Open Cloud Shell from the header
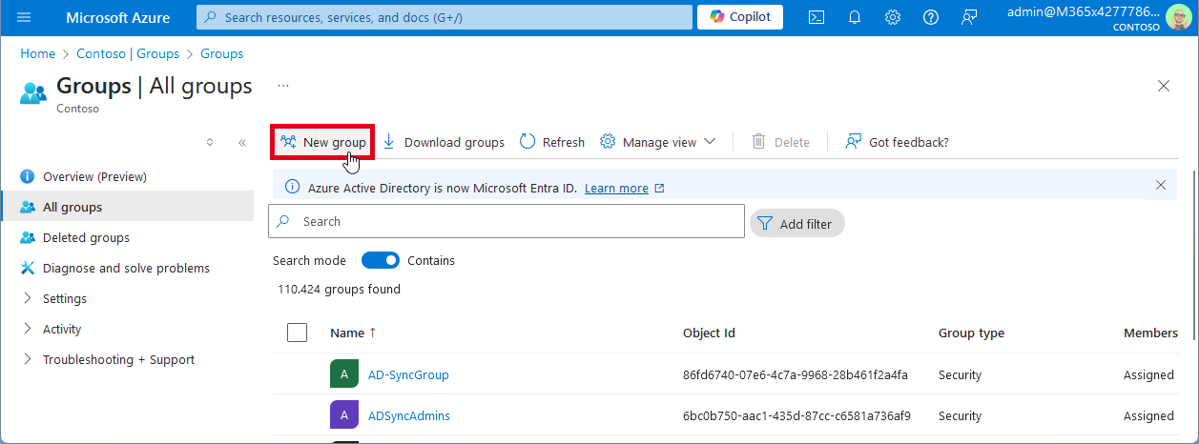 point(816,17)
